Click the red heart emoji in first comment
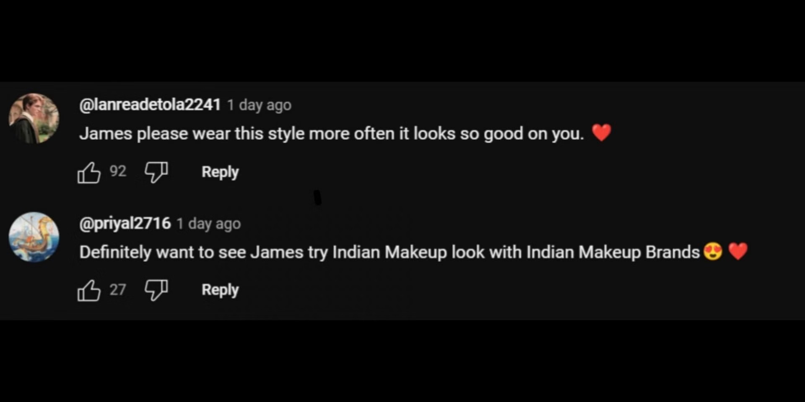The width and height of the screenshot is (805, 402). (x=601, y=133)
